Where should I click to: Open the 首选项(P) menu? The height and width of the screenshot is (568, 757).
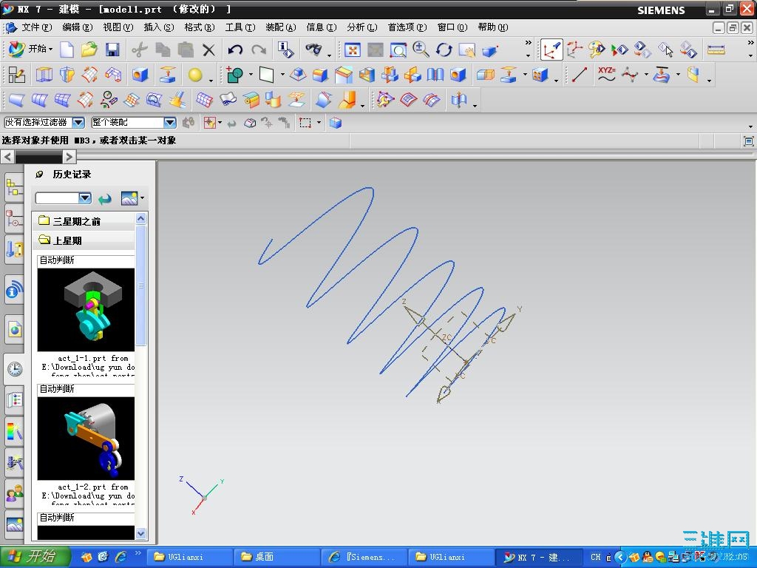(x=407, y=27)
